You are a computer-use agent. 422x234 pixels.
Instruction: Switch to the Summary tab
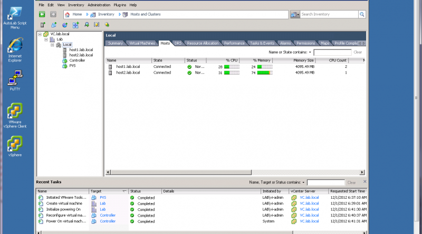(116, 43)
